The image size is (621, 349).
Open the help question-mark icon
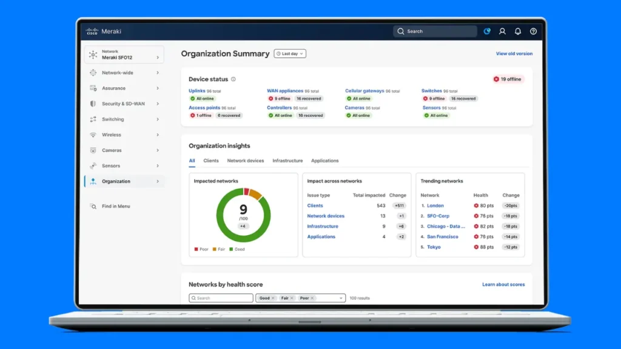532,31
